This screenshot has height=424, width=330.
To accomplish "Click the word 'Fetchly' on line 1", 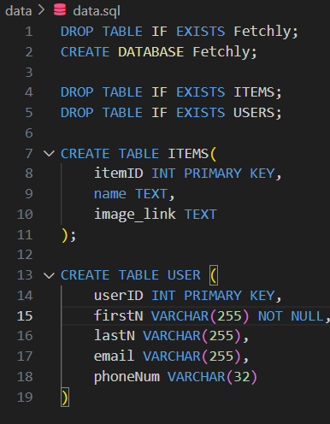I will click(x=262, y=31).
